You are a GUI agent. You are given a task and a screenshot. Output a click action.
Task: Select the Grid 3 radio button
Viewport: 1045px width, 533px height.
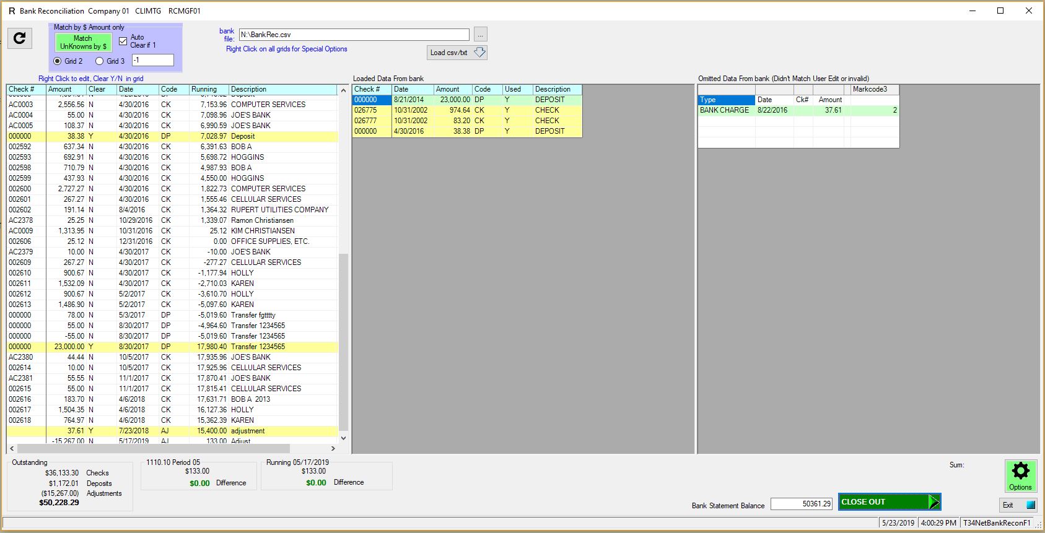click(x=99, y=61)
